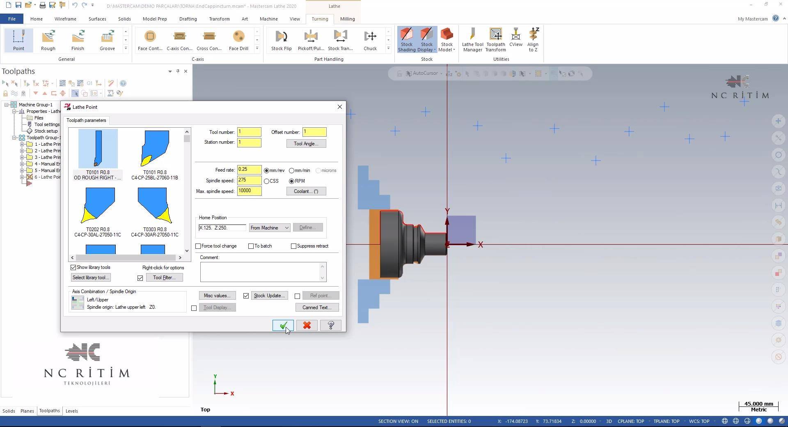Image resolution: width=788 pixels, height=427 pixels.
Task: Click the Undo icon in quick access toolbar
Action: [74, 5]
